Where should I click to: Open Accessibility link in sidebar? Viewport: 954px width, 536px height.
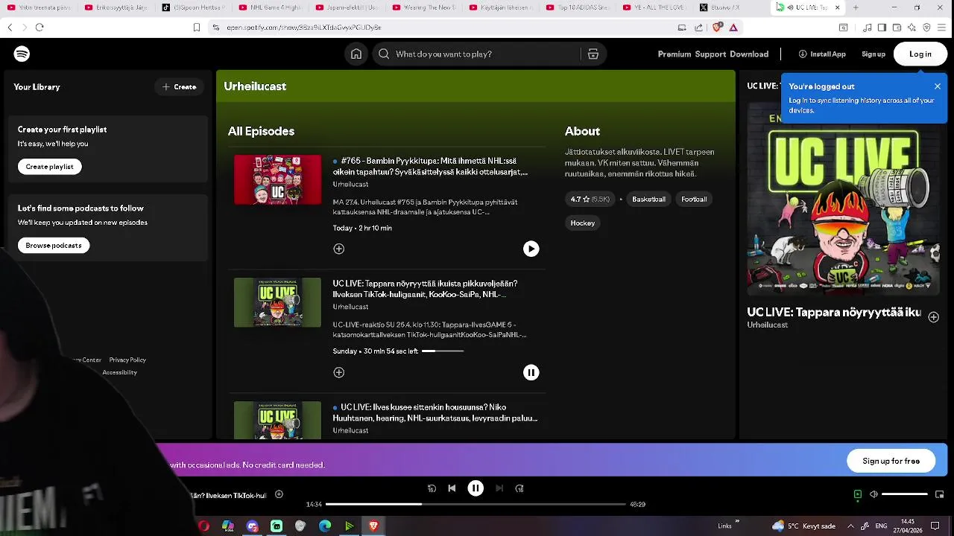coord(119,372)
